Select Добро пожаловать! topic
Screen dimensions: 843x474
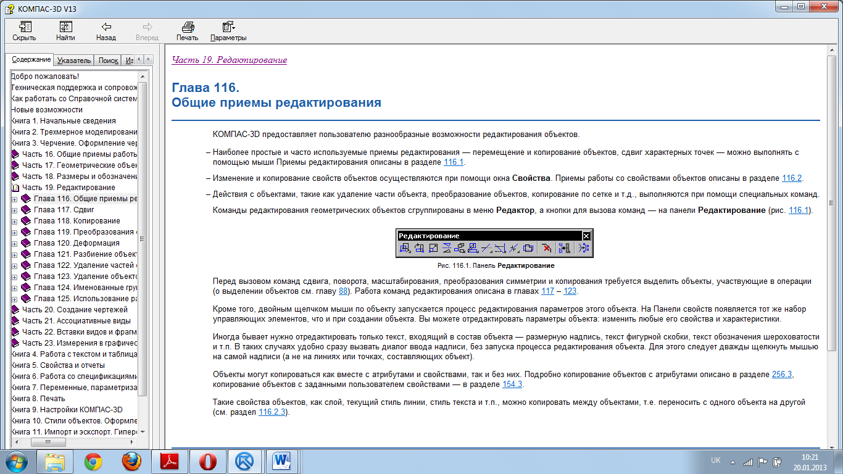coord(45,77)
